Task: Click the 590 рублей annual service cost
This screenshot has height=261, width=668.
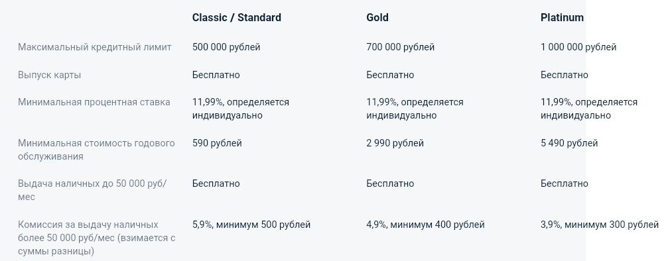Action: pyautogui.click(x=217, y=143)
